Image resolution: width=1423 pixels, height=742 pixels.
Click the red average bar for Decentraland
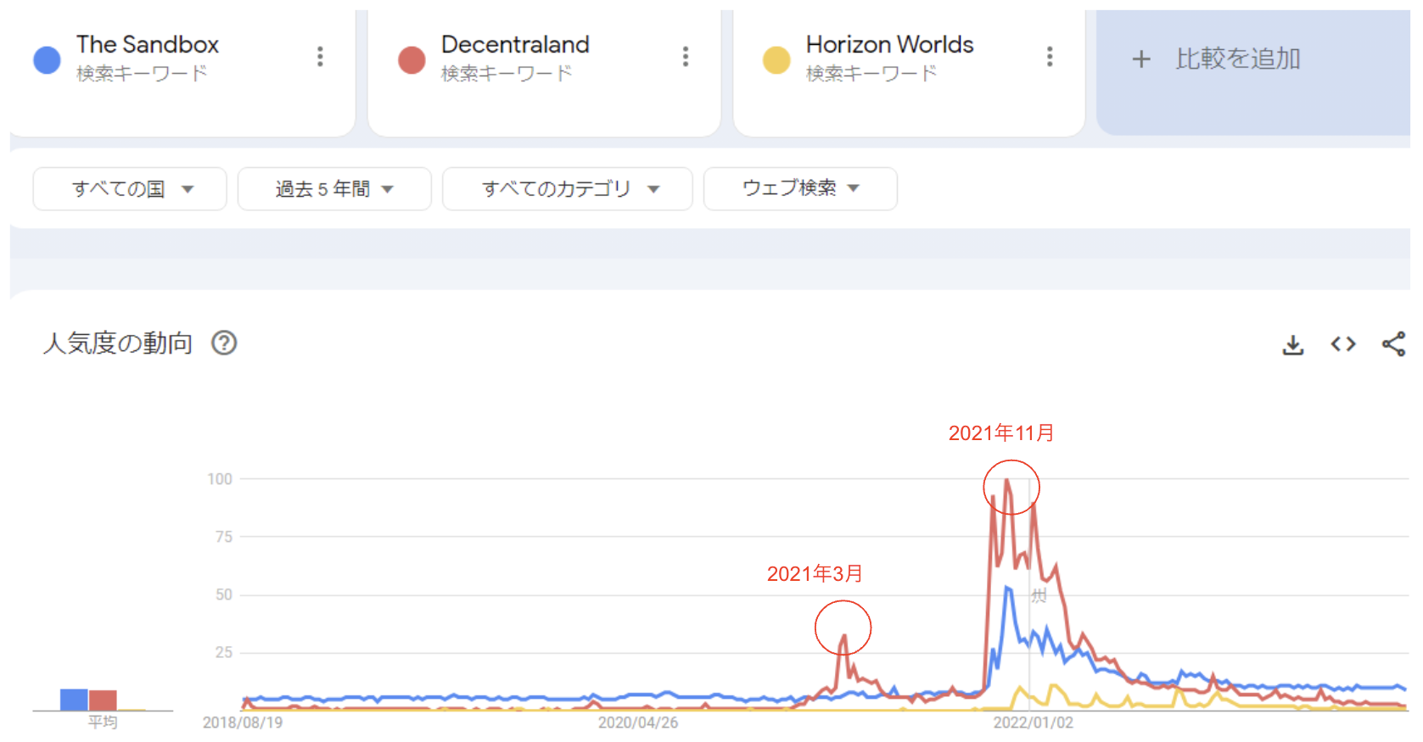103,700
